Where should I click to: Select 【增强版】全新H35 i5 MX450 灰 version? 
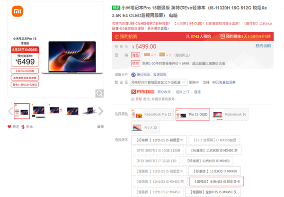click(x=213, y=192)
